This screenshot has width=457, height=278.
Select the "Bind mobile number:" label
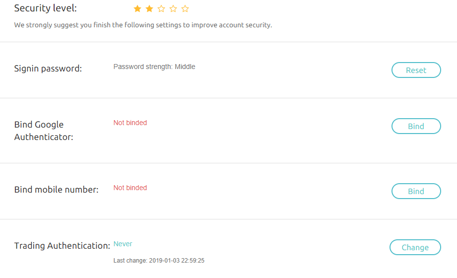pos(57,190)
